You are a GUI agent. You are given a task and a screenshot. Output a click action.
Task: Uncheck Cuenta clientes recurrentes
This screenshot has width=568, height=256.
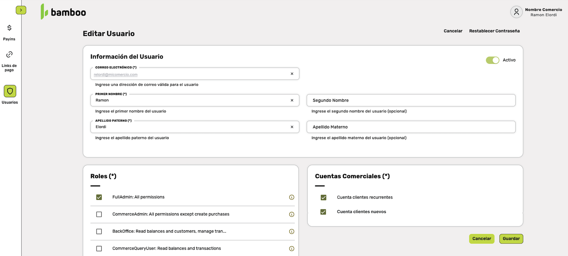323,198
